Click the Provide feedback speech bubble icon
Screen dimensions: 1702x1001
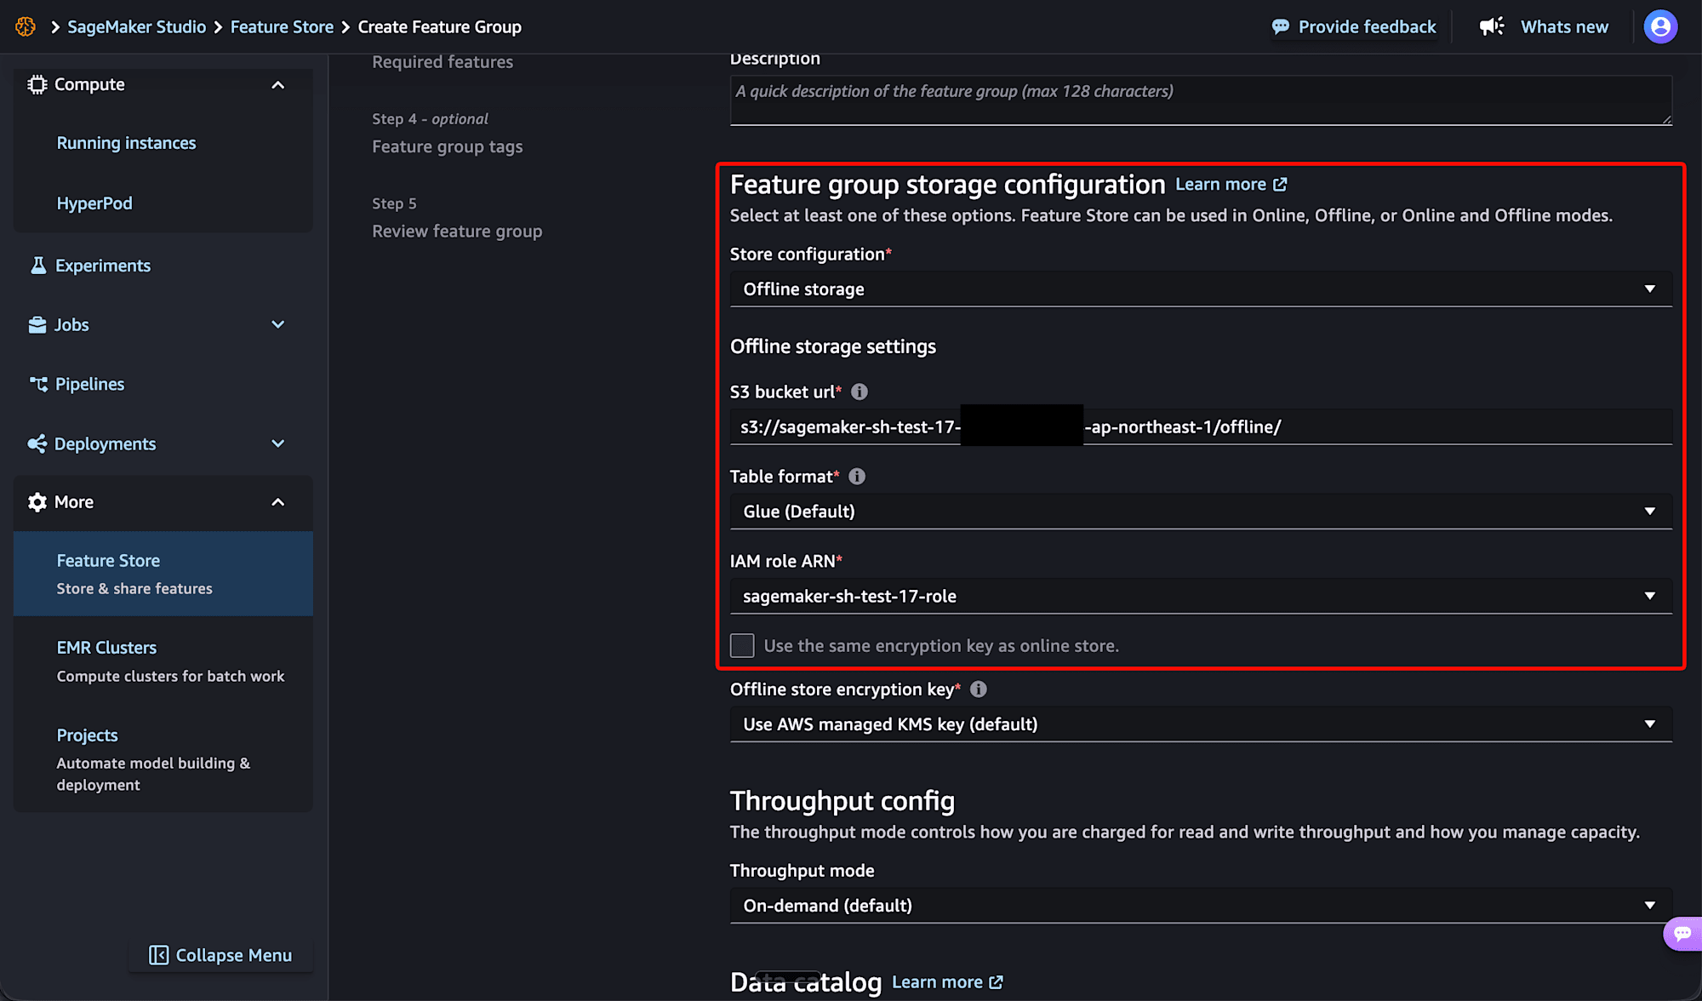click(1280, 27)
